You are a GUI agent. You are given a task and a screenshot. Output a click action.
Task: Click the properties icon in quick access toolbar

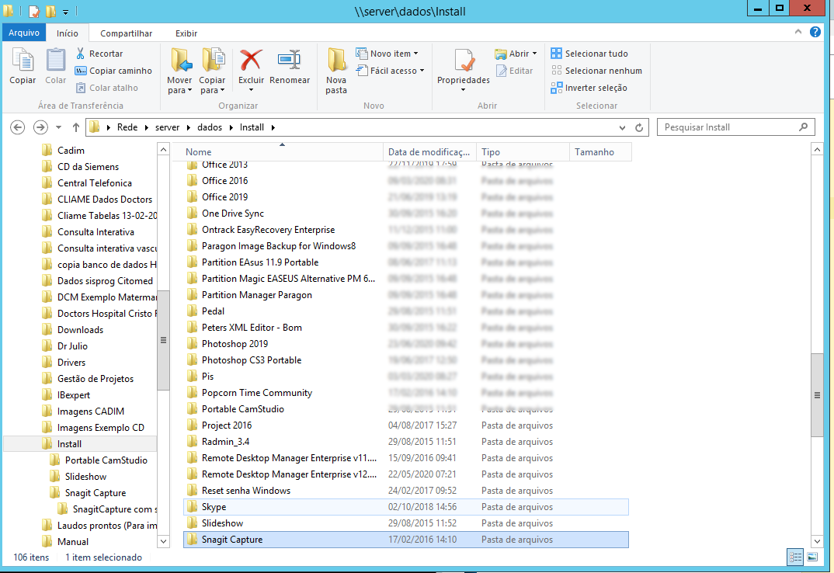click(x=35, y=11)
